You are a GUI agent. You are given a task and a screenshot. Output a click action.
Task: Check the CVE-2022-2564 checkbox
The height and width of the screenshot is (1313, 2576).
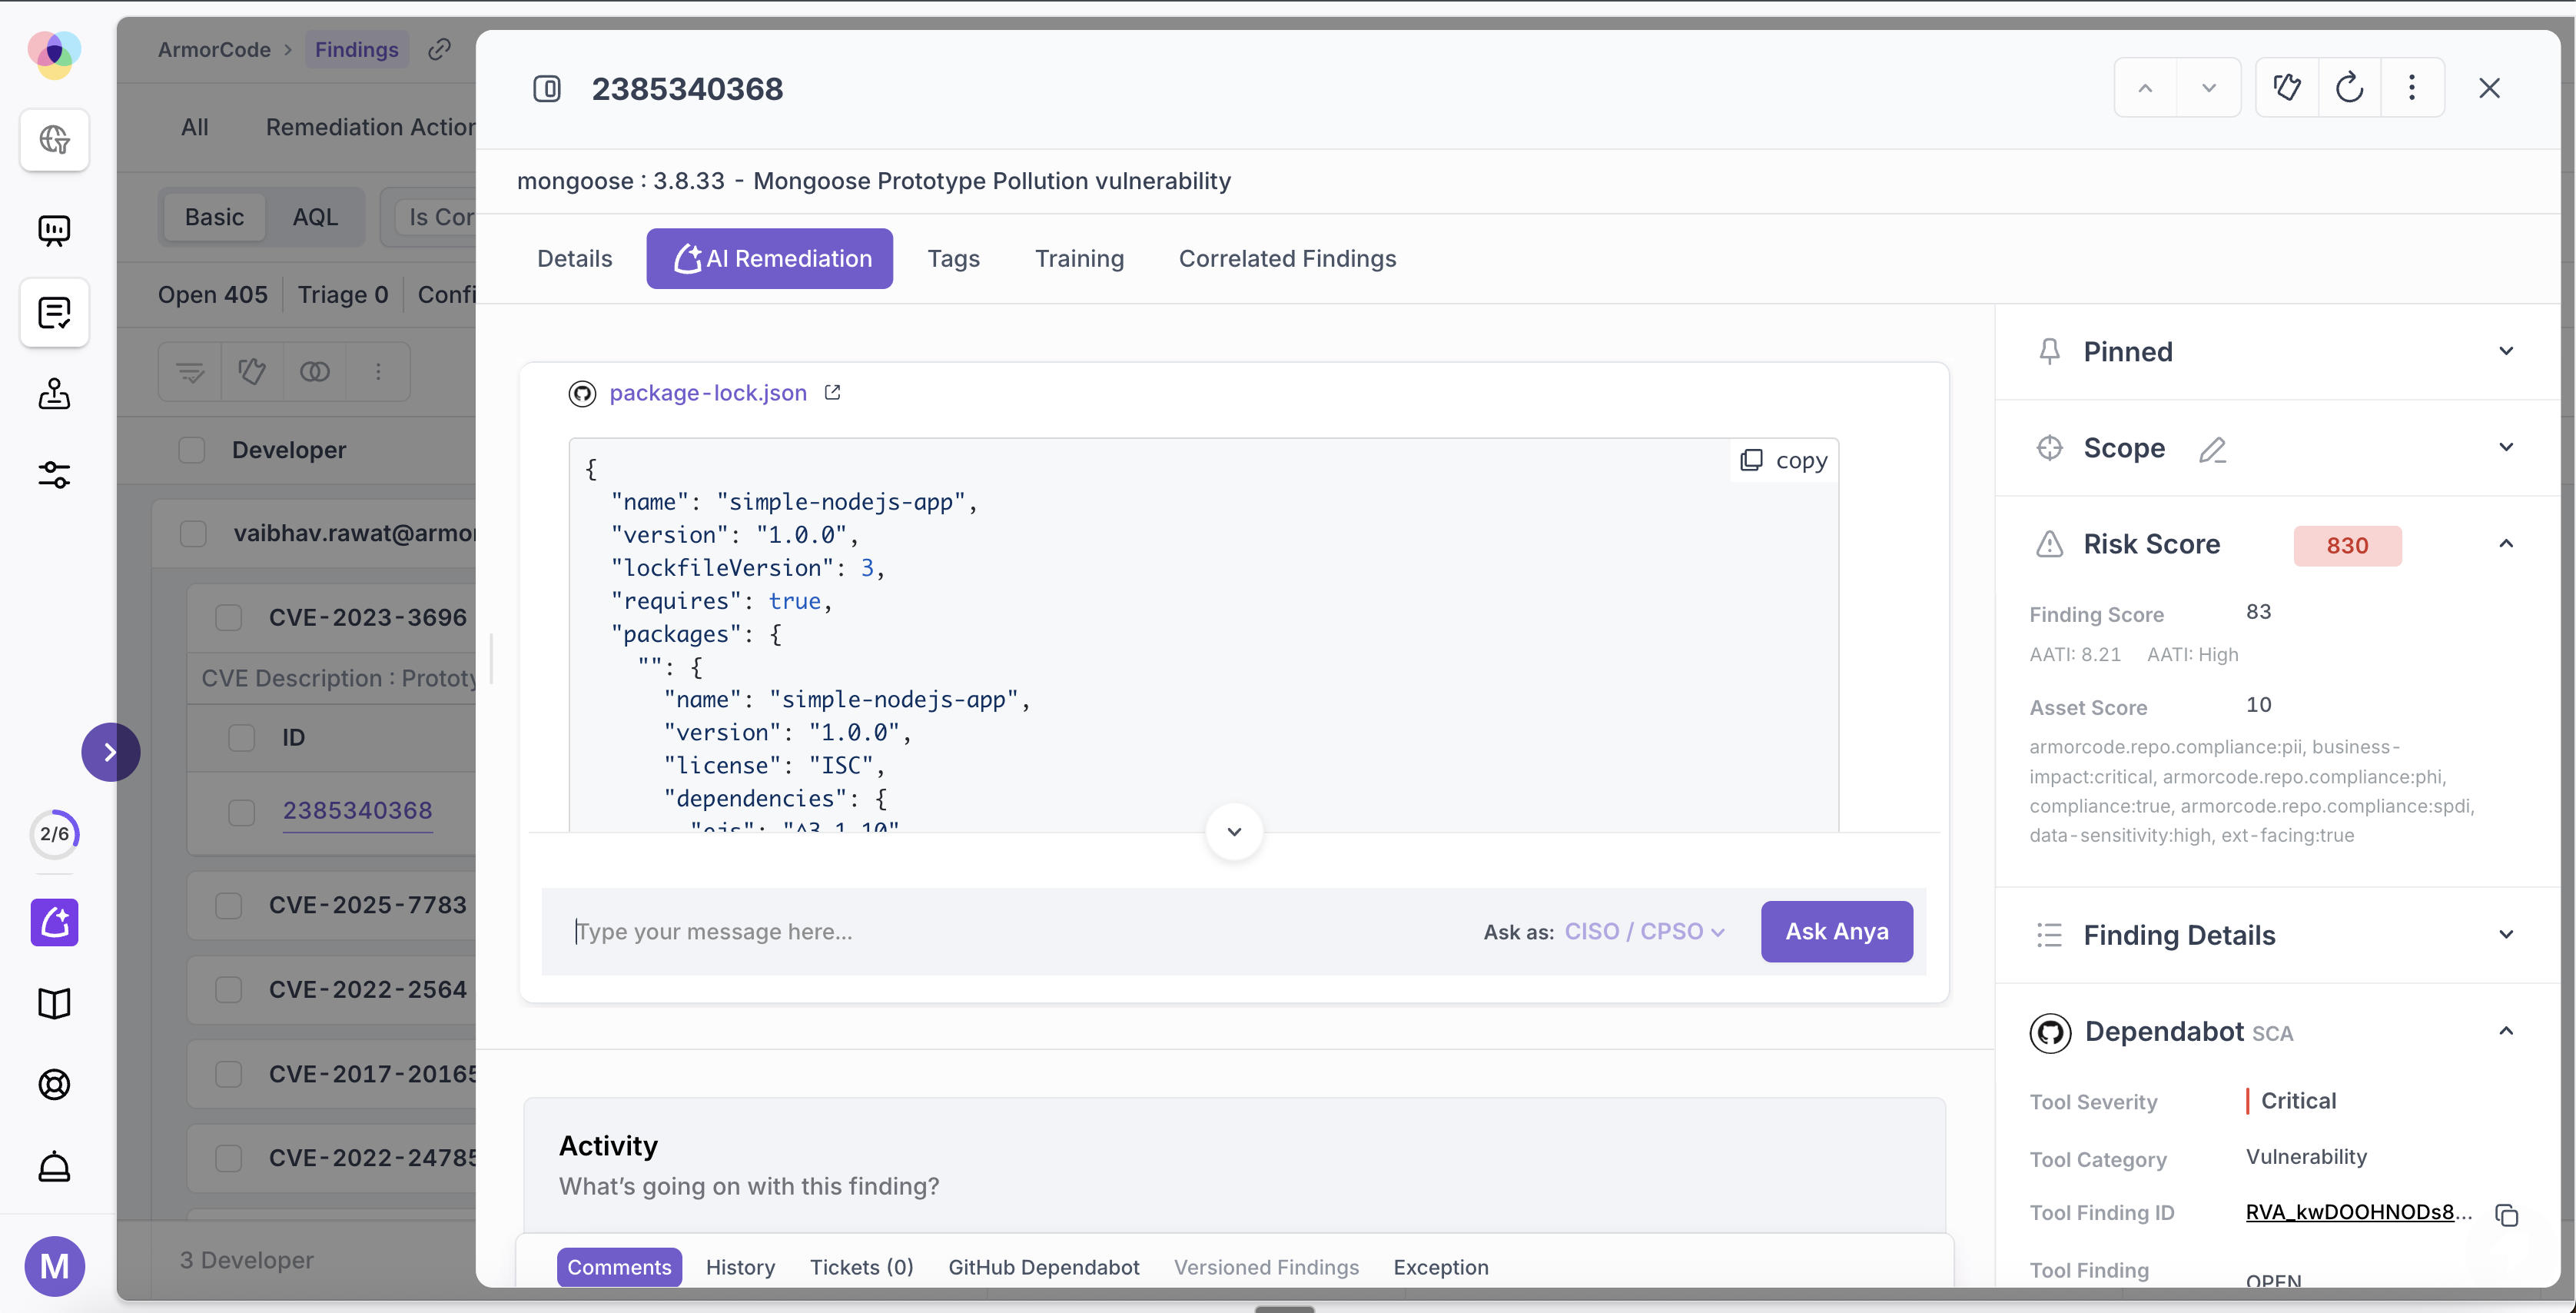229,990
